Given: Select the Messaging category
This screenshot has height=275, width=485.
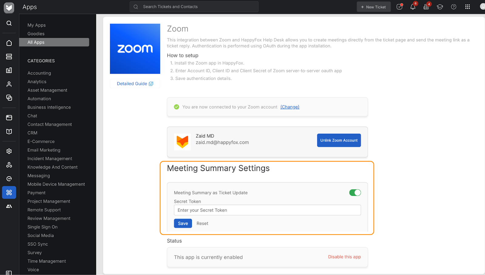Looking at the screenshot, I should (x=38, y=176).
